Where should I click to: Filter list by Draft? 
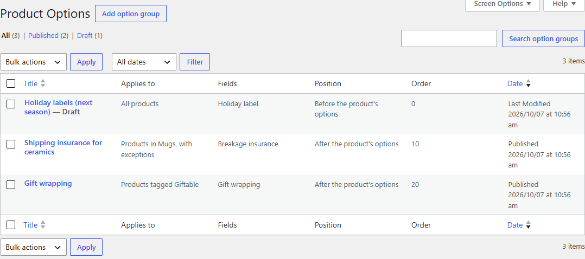(85, 35)
